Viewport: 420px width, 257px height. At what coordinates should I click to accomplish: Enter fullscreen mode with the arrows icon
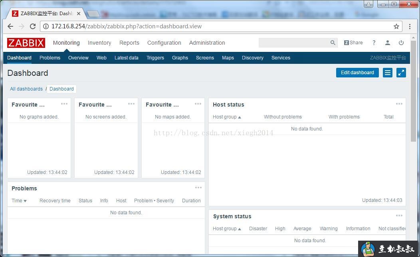click(x=401, y=73)
